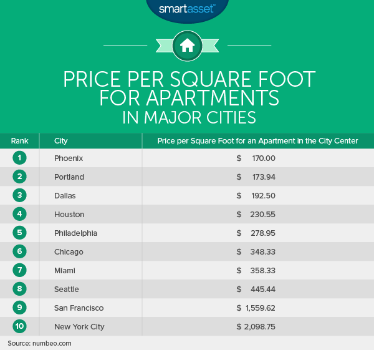Click the house icon in the badge
This screenshot has width=374, height=350.
(187, 46)
